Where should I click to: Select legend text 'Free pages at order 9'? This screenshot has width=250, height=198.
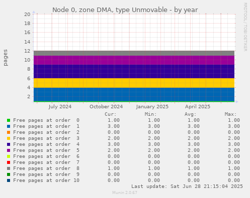pyautogui.click(x=46, y=174)
